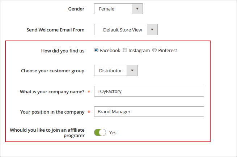This screenshot has width=237, height=157.
Task: Click the arrow icon beside Female
Action: (x=137, y=9)
